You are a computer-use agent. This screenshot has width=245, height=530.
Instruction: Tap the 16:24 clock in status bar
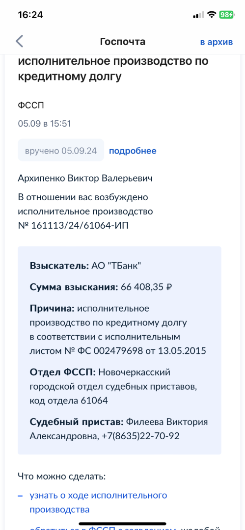[30, 15]
